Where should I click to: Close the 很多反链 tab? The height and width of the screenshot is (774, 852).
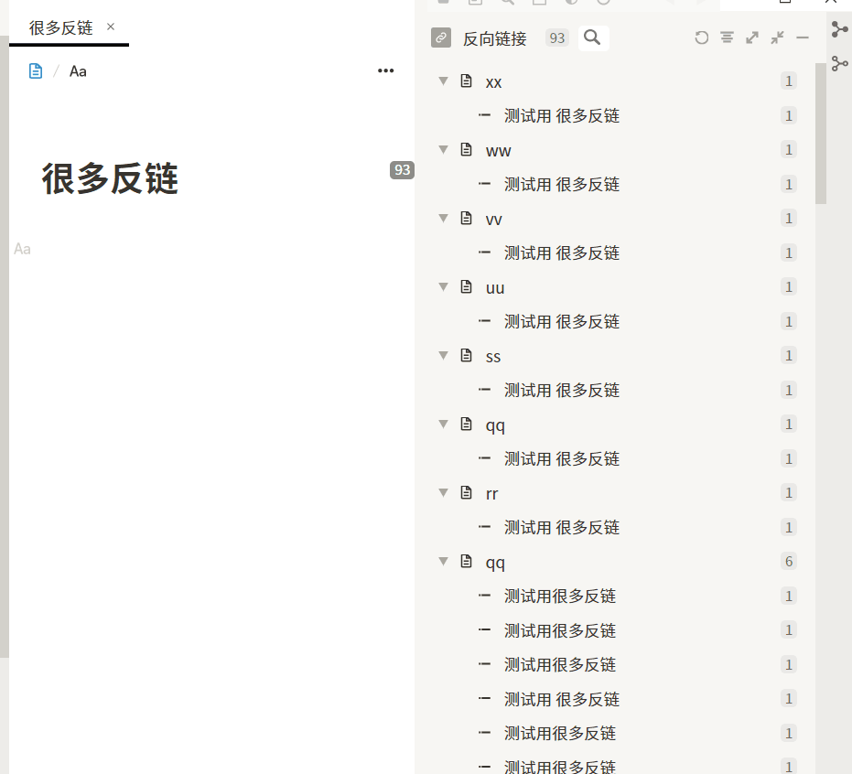point(111,27)
